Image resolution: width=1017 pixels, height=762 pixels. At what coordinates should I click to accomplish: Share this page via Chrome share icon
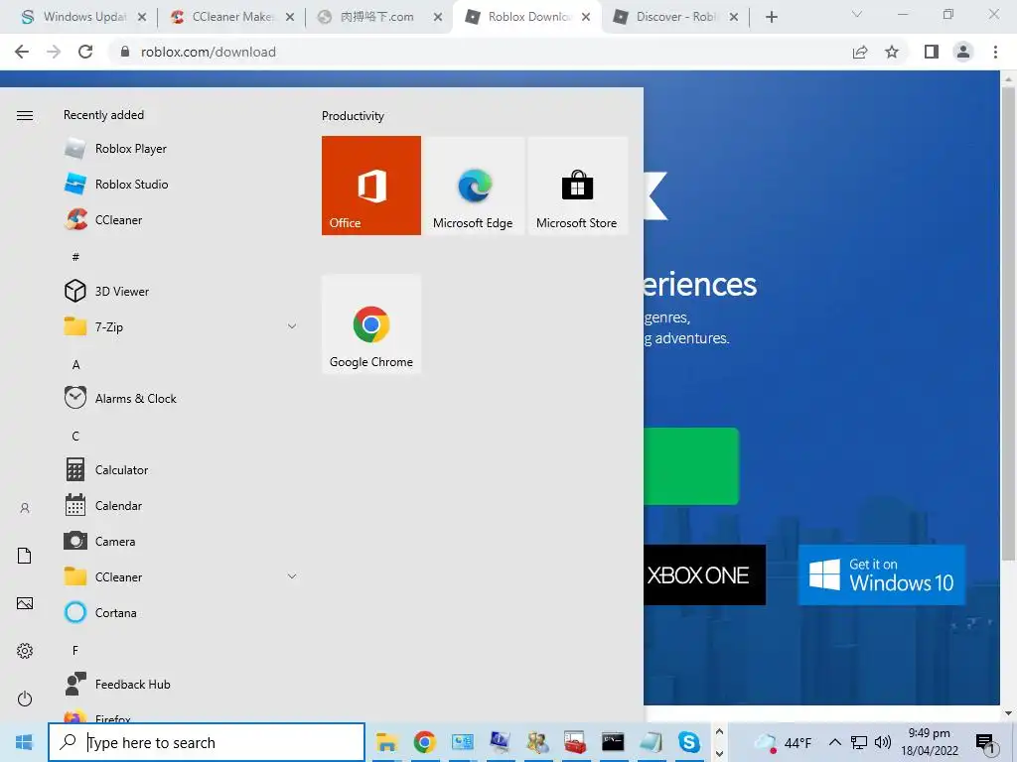point(860,52)
